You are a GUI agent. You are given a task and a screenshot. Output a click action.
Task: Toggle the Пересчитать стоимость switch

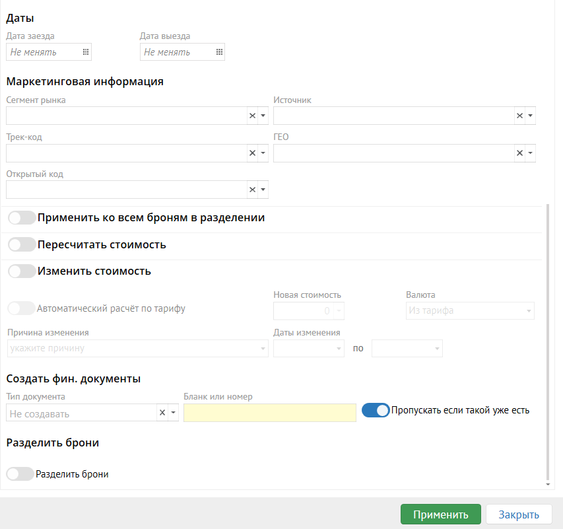coord(22,245)
